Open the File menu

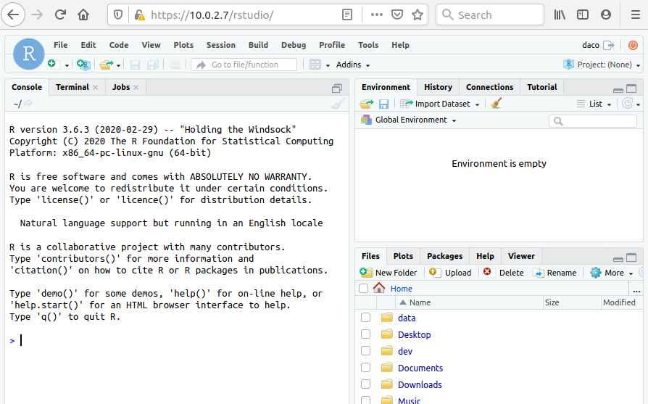[61, 45]
